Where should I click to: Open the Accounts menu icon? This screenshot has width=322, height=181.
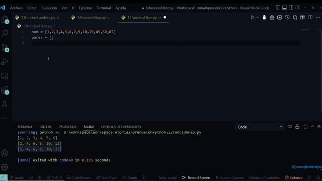[x=5, y=153]
